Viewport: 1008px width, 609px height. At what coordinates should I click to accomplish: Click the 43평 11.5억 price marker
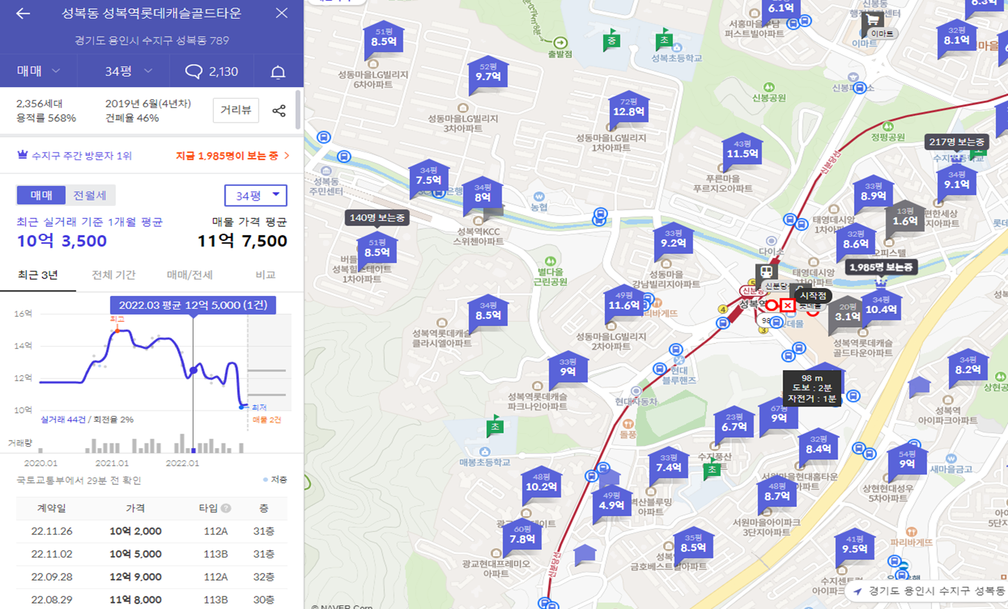742,152
